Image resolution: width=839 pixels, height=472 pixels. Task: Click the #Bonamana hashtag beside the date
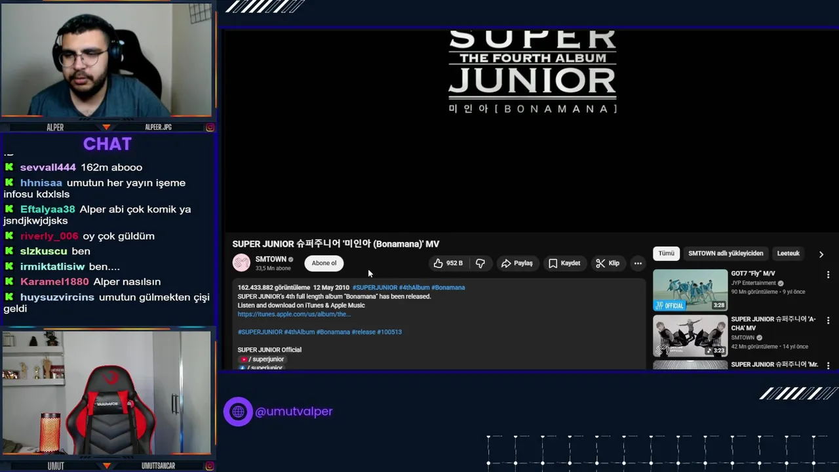pyautogui.click(x=448, y=287)
